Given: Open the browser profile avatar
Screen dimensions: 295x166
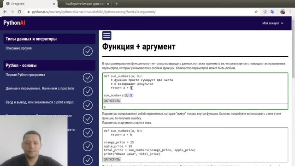Looking at the screenshot, I should click(x=283, y=12).
